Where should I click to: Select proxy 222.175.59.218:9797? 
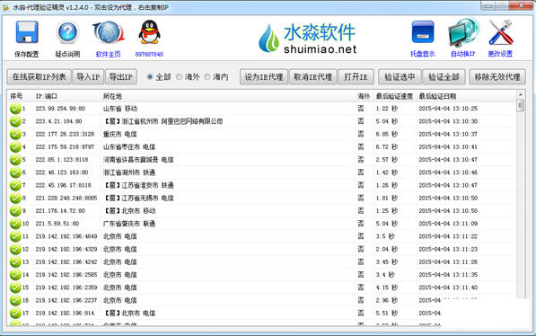coord(65,147)
